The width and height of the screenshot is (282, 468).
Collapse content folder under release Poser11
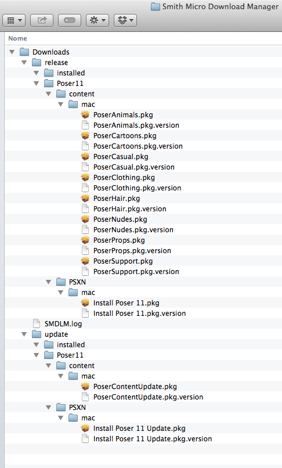(x=49, y=93)
